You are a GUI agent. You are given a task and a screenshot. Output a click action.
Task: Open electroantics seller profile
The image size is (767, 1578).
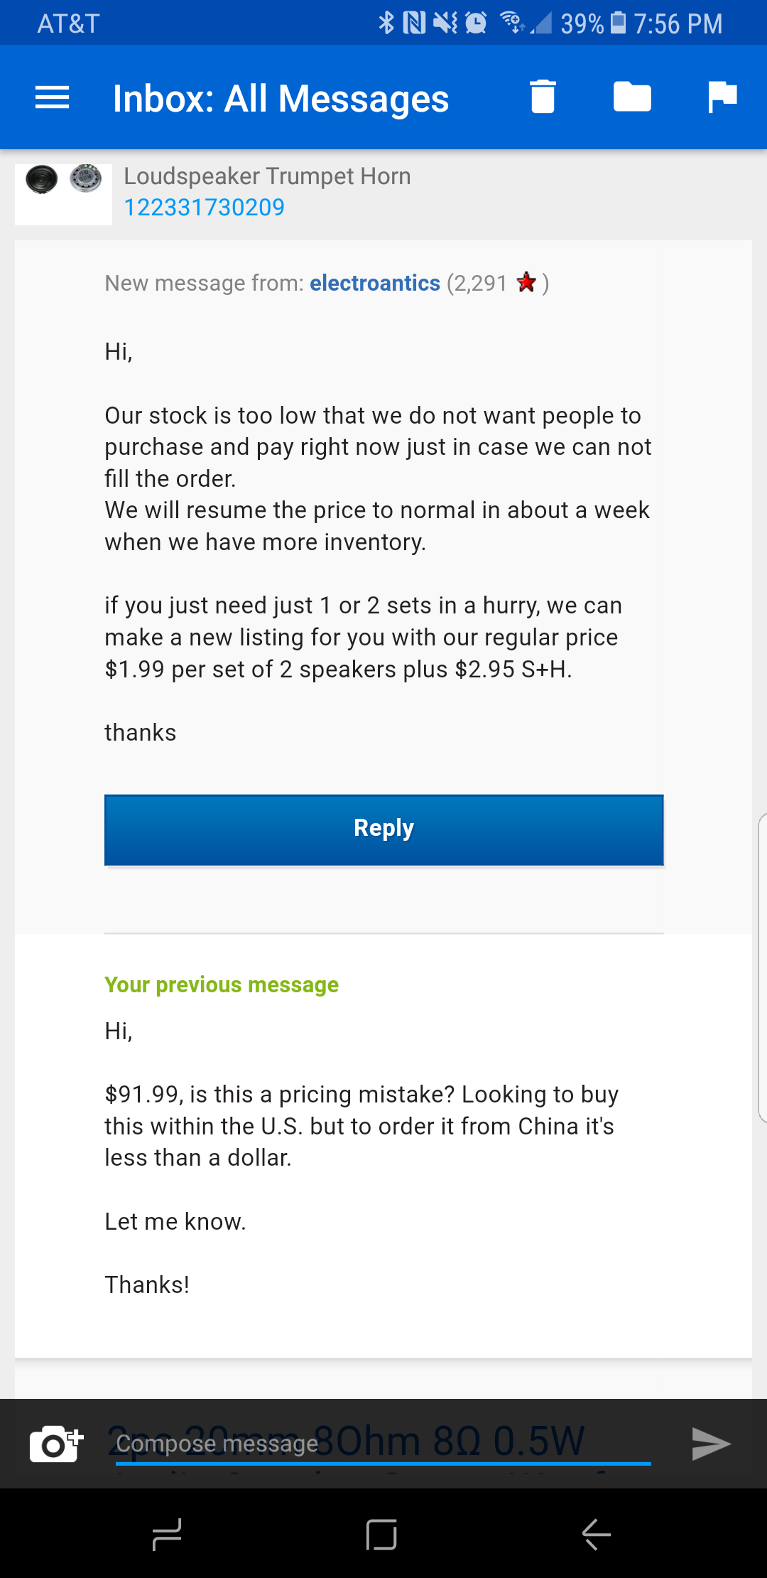[x=375, y=283]
